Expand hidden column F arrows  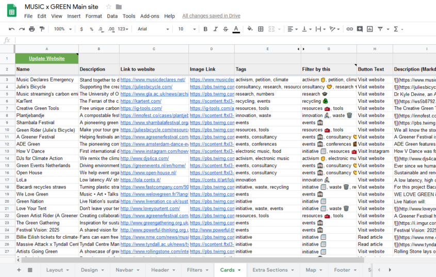click(x=301, y=49)
